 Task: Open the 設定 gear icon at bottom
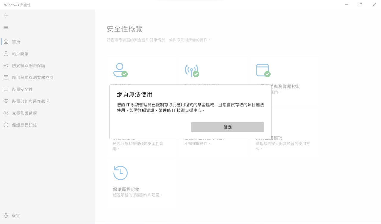(x=5, y=215)
